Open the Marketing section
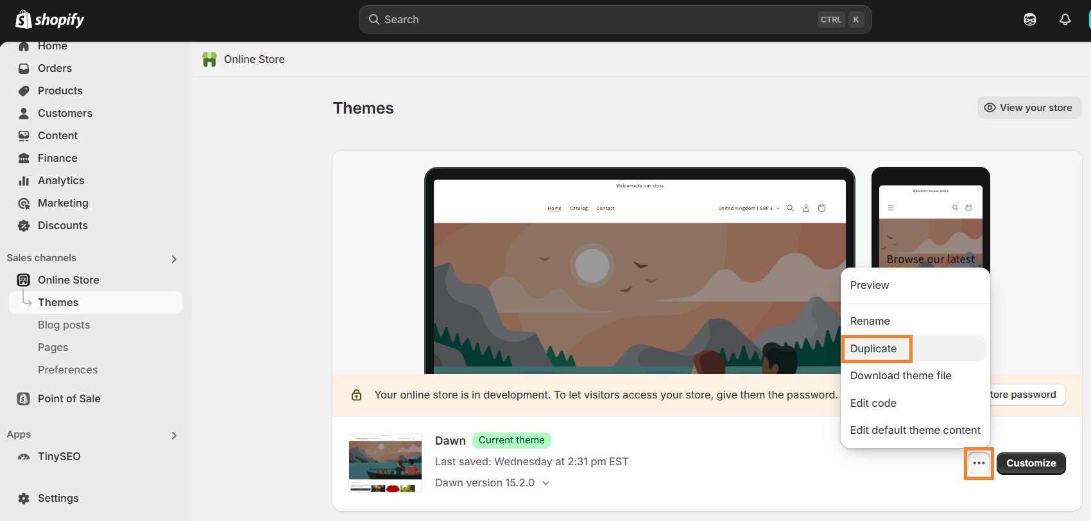This screenshot has width=1091, height=521. (63, 203)
